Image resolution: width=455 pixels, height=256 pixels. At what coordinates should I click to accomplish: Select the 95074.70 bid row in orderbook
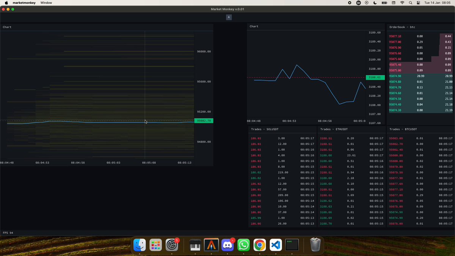click(420, 88)
